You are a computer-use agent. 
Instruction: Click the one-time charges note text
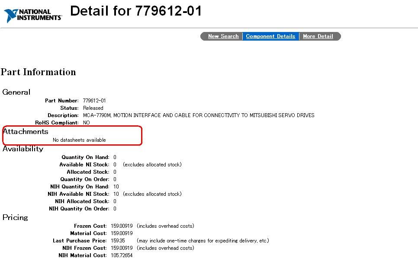pos(203,241)
